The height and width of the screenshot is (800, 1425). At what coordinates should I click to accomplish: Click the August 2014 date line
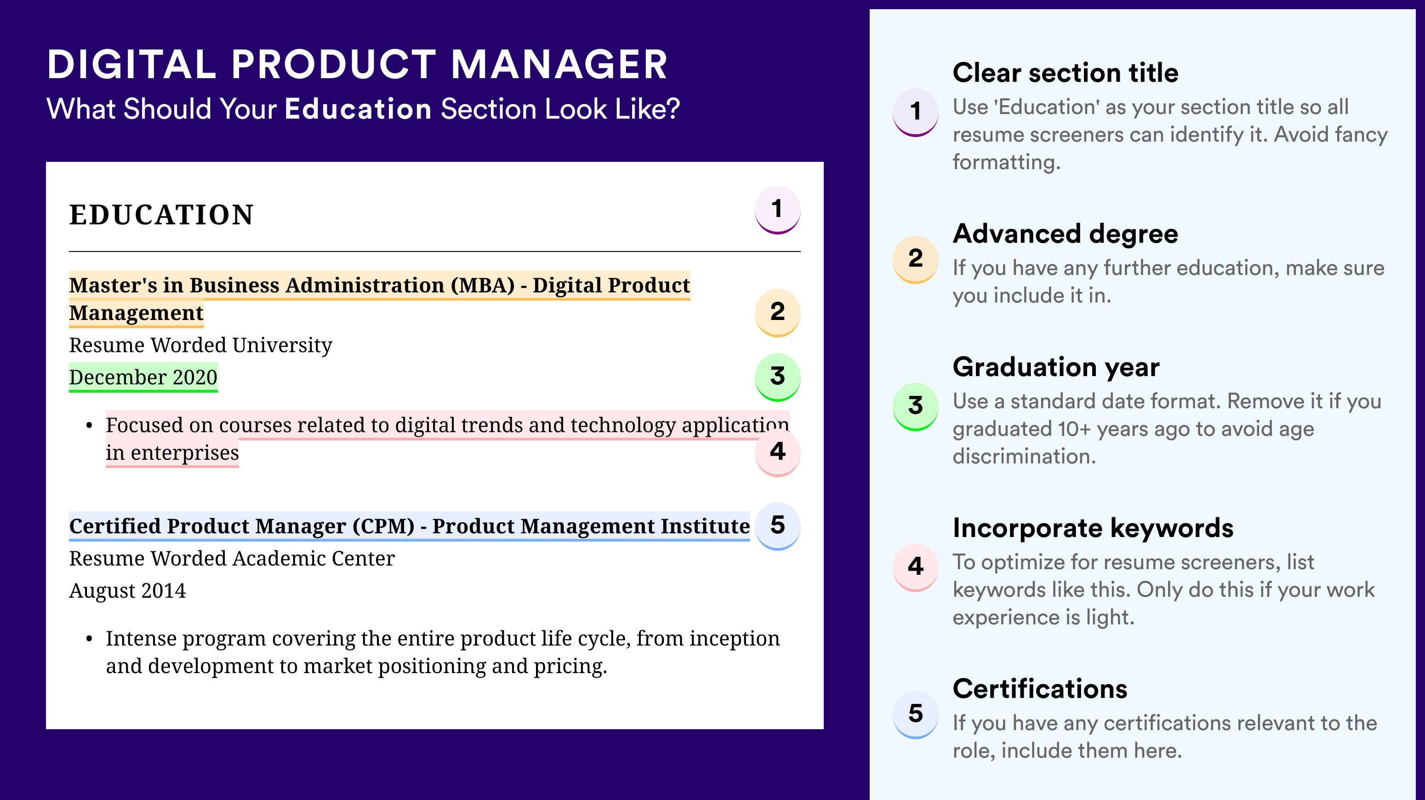(127, 591)
